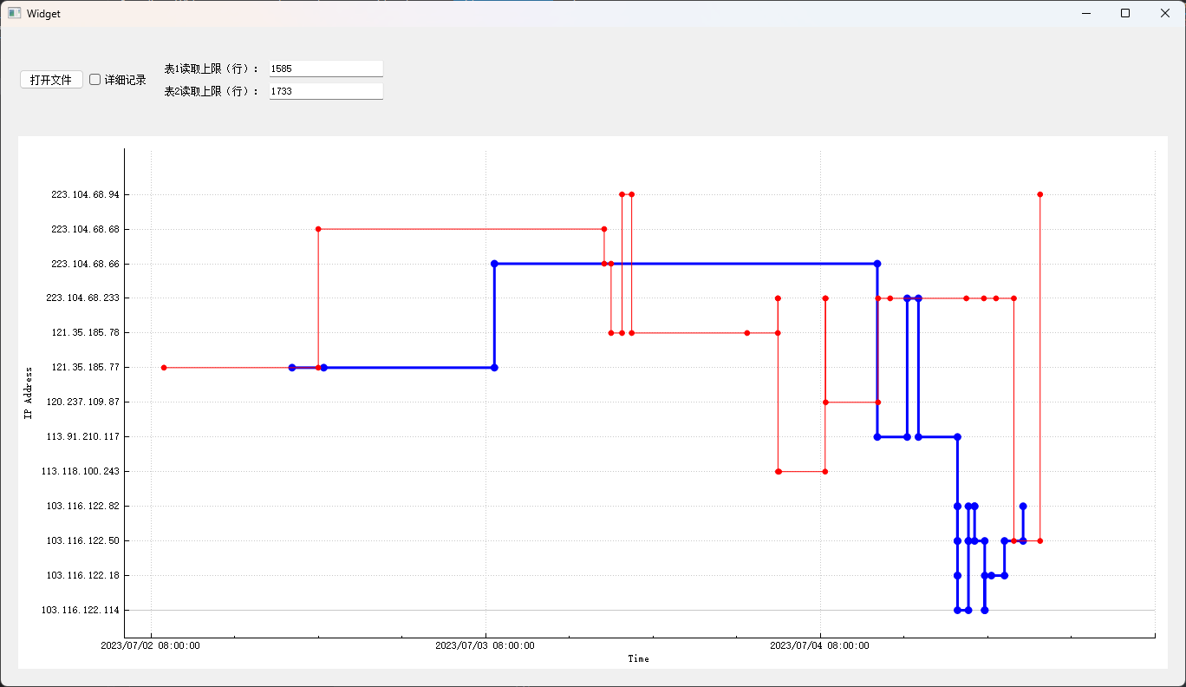Image resolution: width=1186 pixels, height=687 pixels.
Task: Click the 121.35.185.77 axis label
Action: 85,368
